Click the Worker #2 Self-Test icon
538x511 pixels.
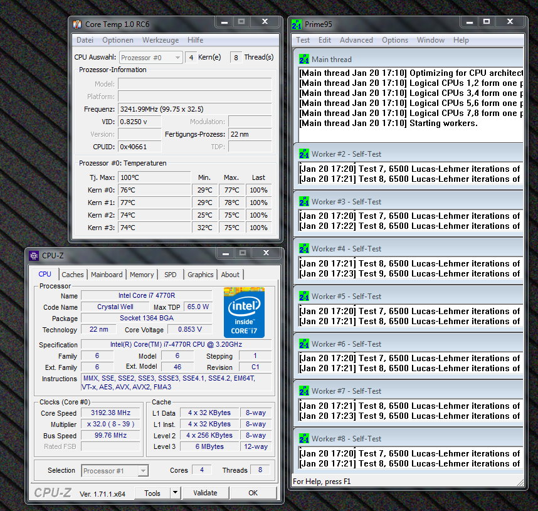[x=304, y=154]
